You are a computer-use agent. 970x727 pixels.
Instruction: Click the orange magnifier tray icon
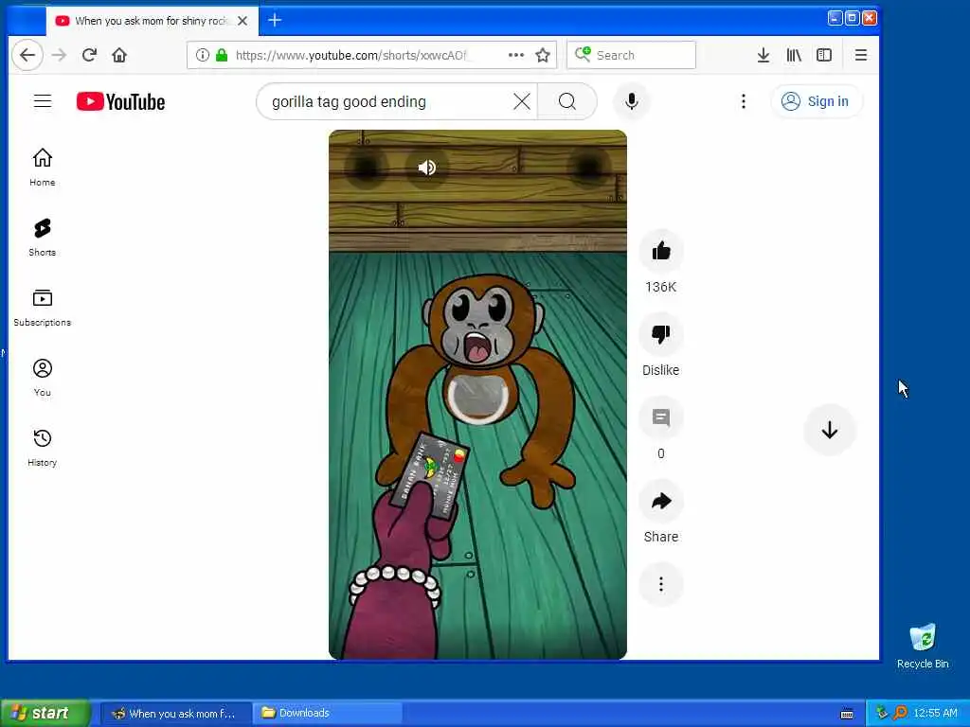pyautogui.click(x=900, y=714)
